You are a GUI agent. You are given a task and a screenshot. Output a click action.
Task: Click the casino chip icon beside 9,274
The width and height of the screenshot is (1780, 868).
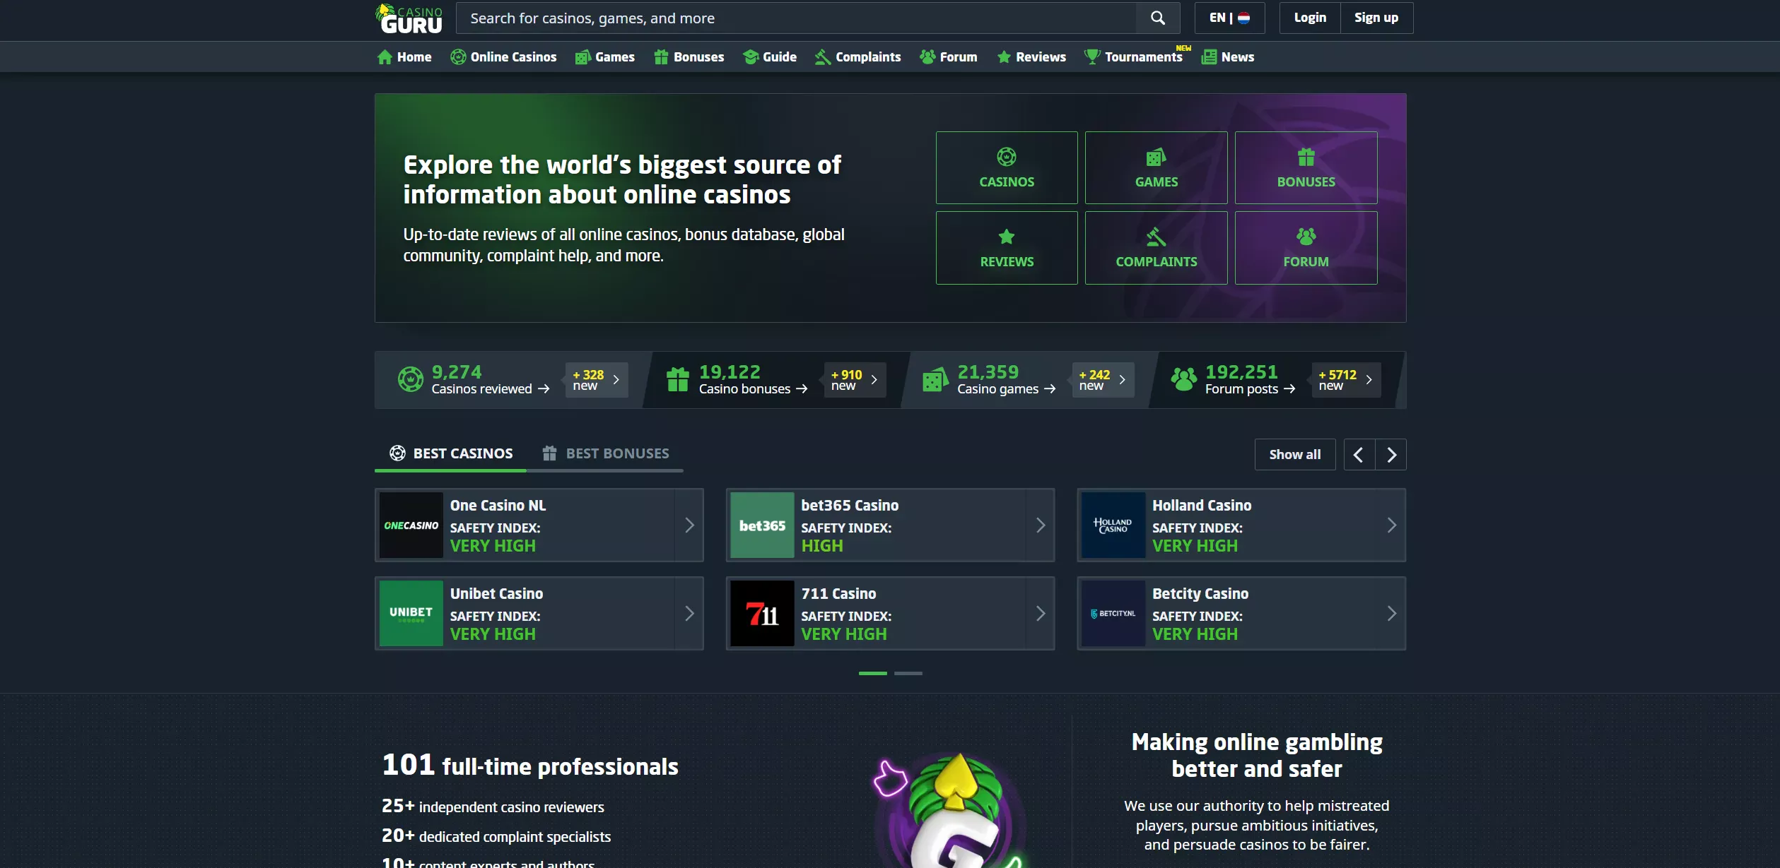(x=410, y=379)
